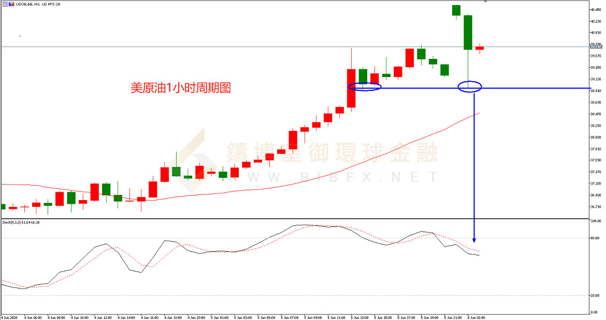Select the left blue ellipse annotation
Viewport: 606px width, 320px height.
365,87
